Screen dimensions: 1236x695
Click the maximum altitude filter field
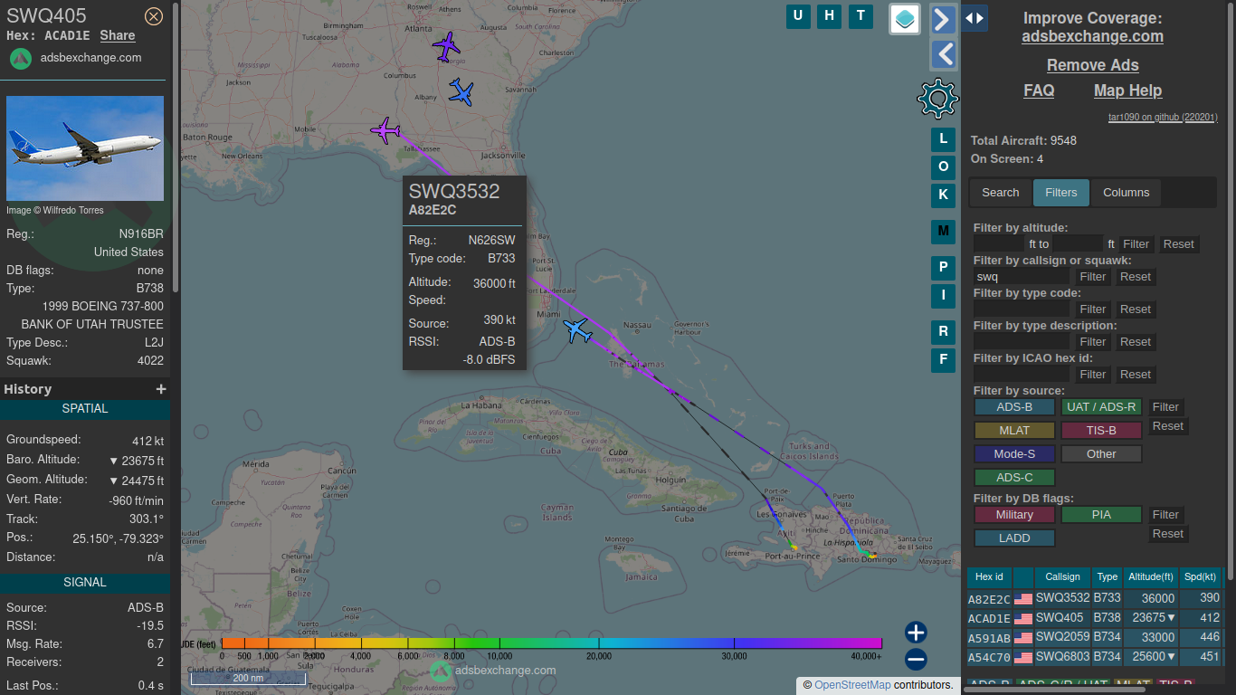1078,244
